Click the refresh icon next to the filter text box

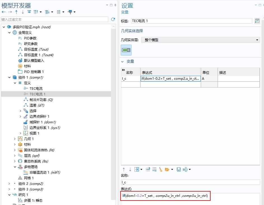[x=113, y=19]
